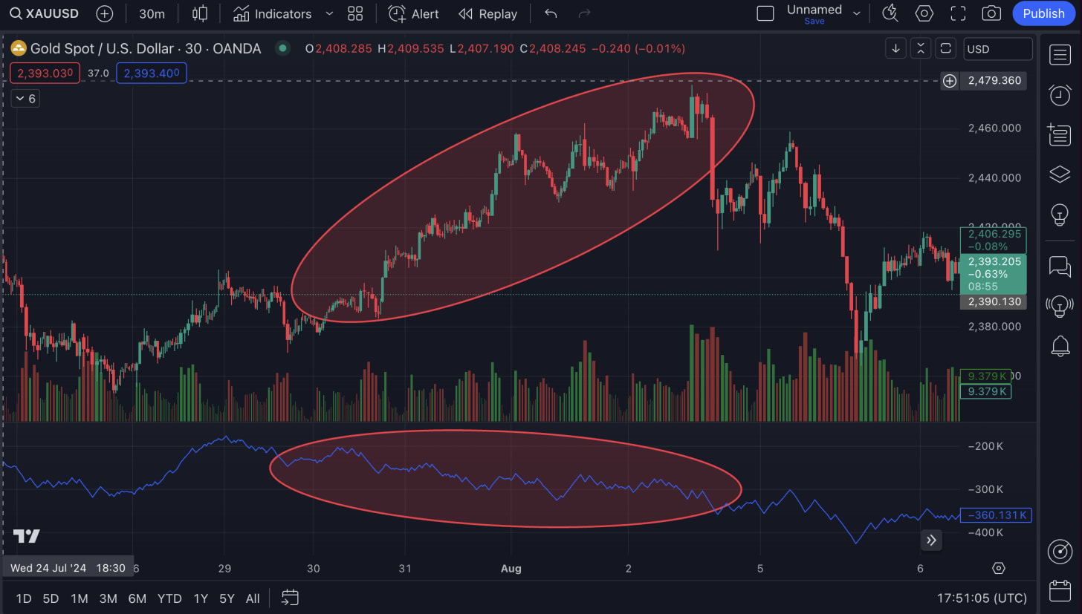Open the chats speech bubble icon

pos(1060,265)
